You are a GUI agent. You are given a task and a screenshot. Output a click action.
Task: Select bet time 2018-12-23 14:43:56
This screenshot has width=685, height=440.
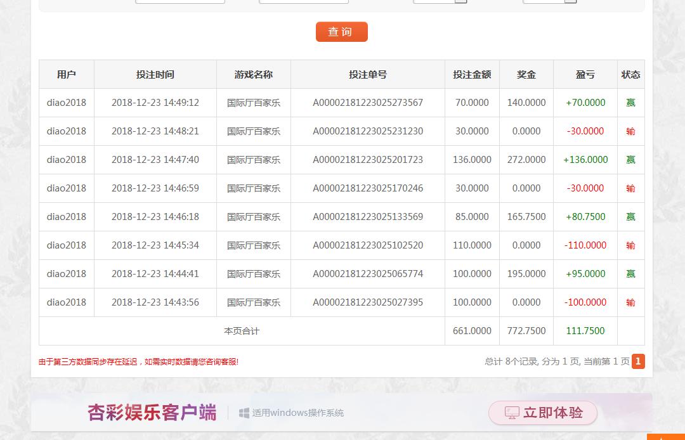[x=155, y=302]
